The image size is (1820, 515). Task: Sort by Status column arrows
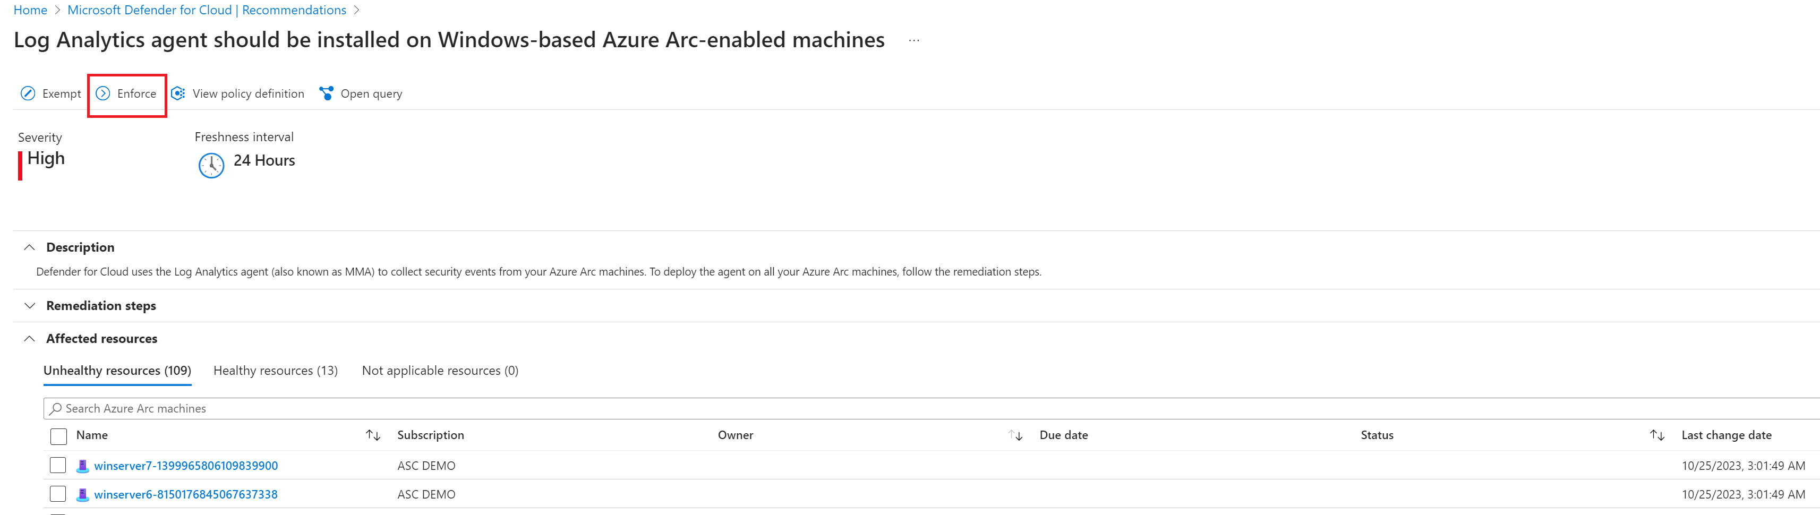click(x=1657, y=435)
